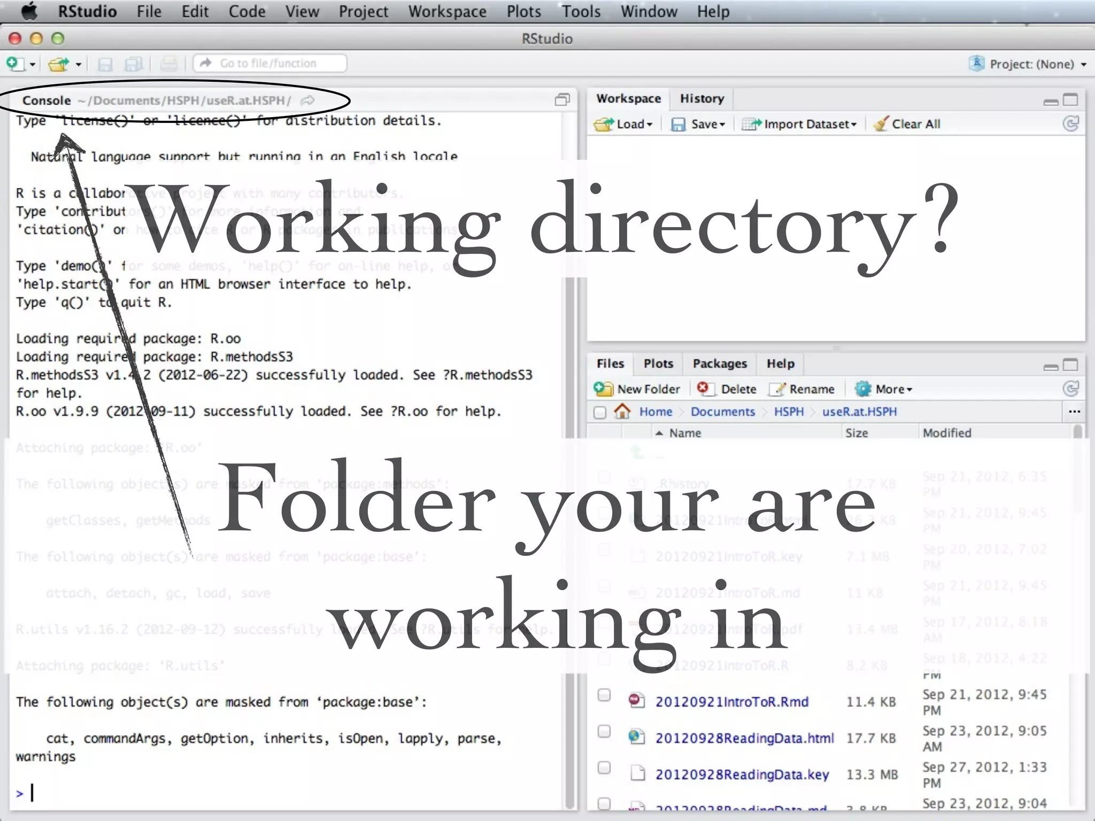The image size is (1095, 821).
Task: Navigate to Documents in breadcrumb
Action: pos(722,412)
